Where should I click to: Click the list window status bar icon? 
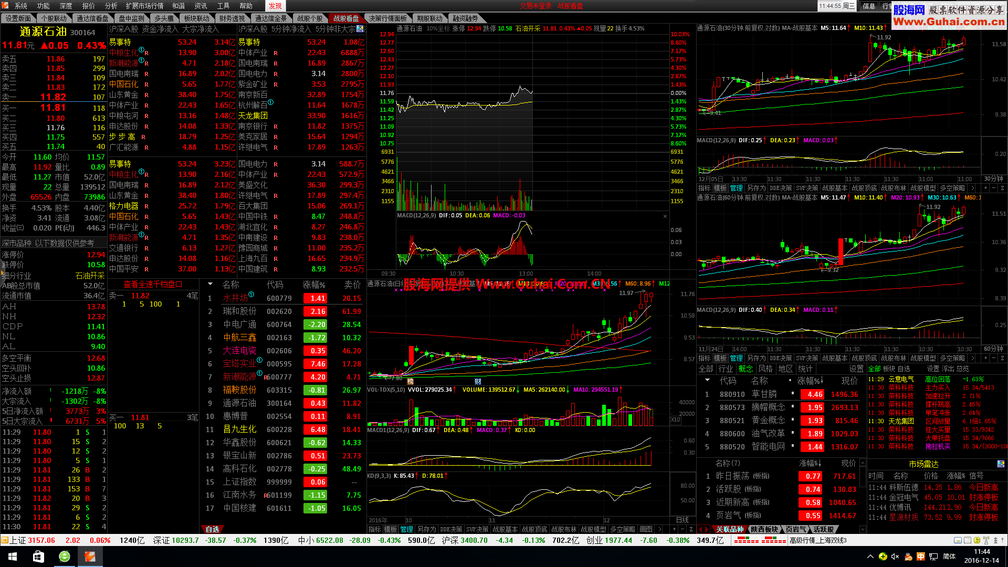point(967,540)
